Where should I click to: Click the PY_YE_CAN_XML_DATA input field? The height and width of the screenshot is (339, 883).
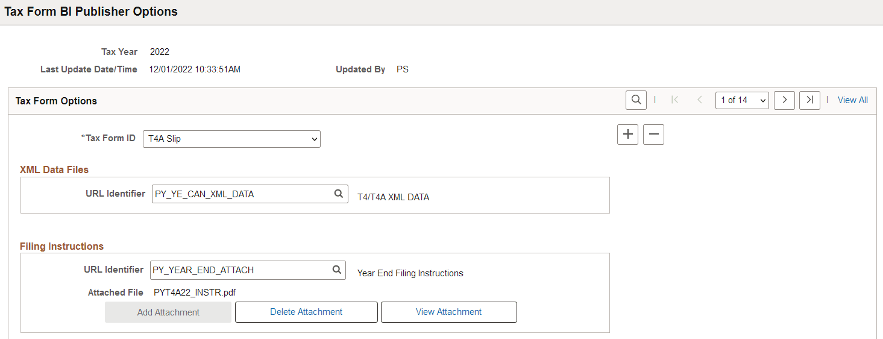[x=250, y=194]
